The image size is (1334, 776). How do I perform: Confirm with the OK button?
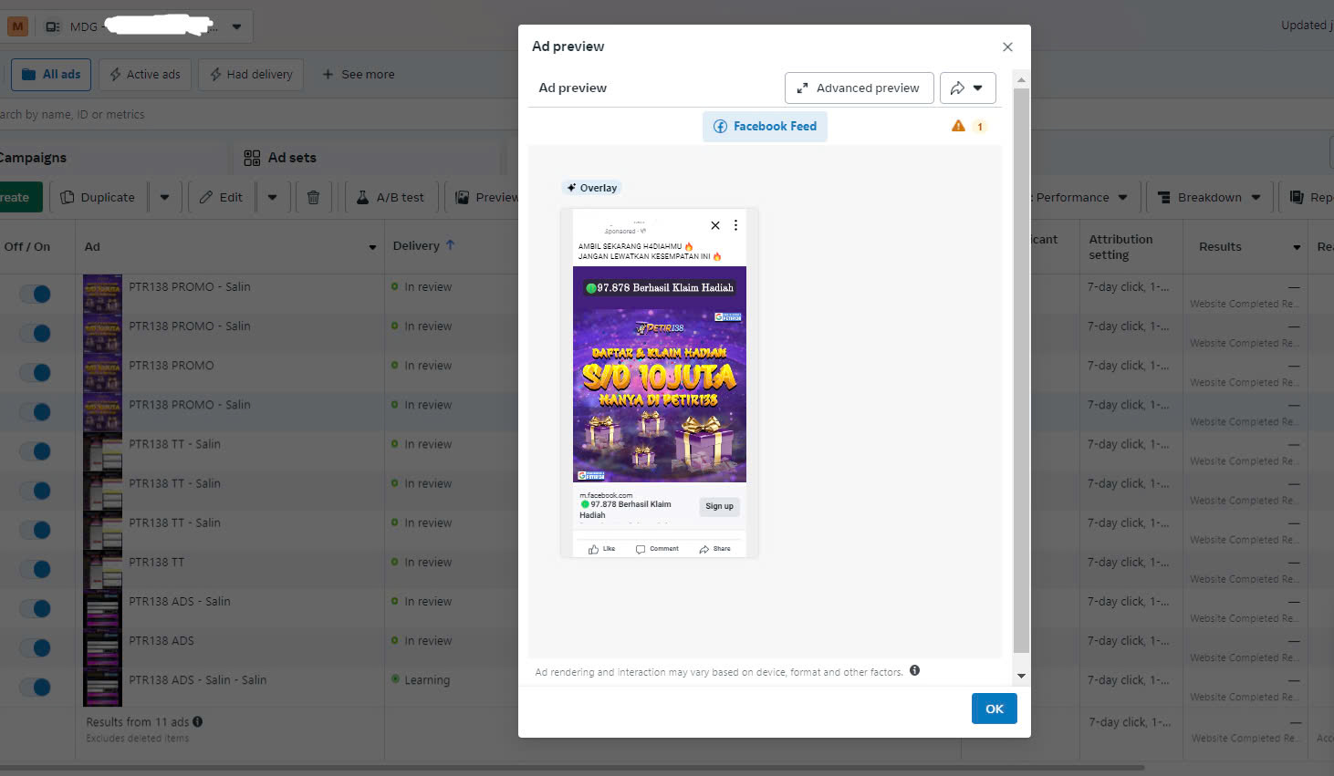[995, 709]
